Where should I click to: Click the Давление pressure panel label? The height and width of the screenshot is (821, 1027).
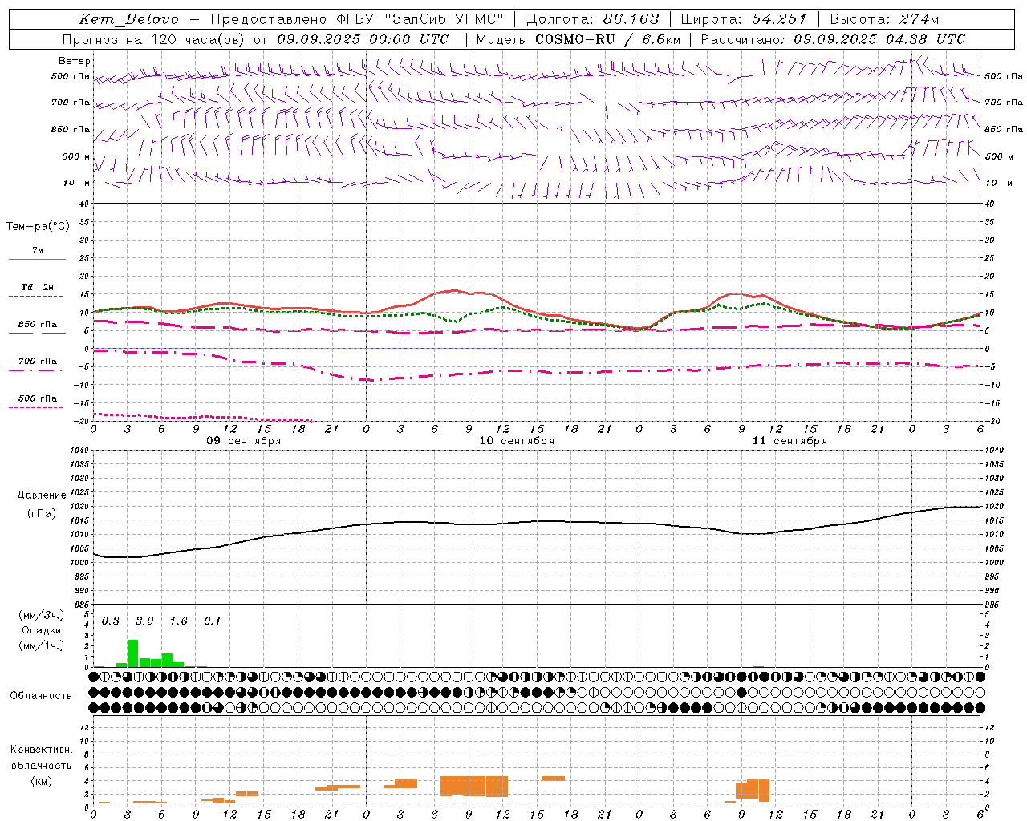[x=42, y=495]
